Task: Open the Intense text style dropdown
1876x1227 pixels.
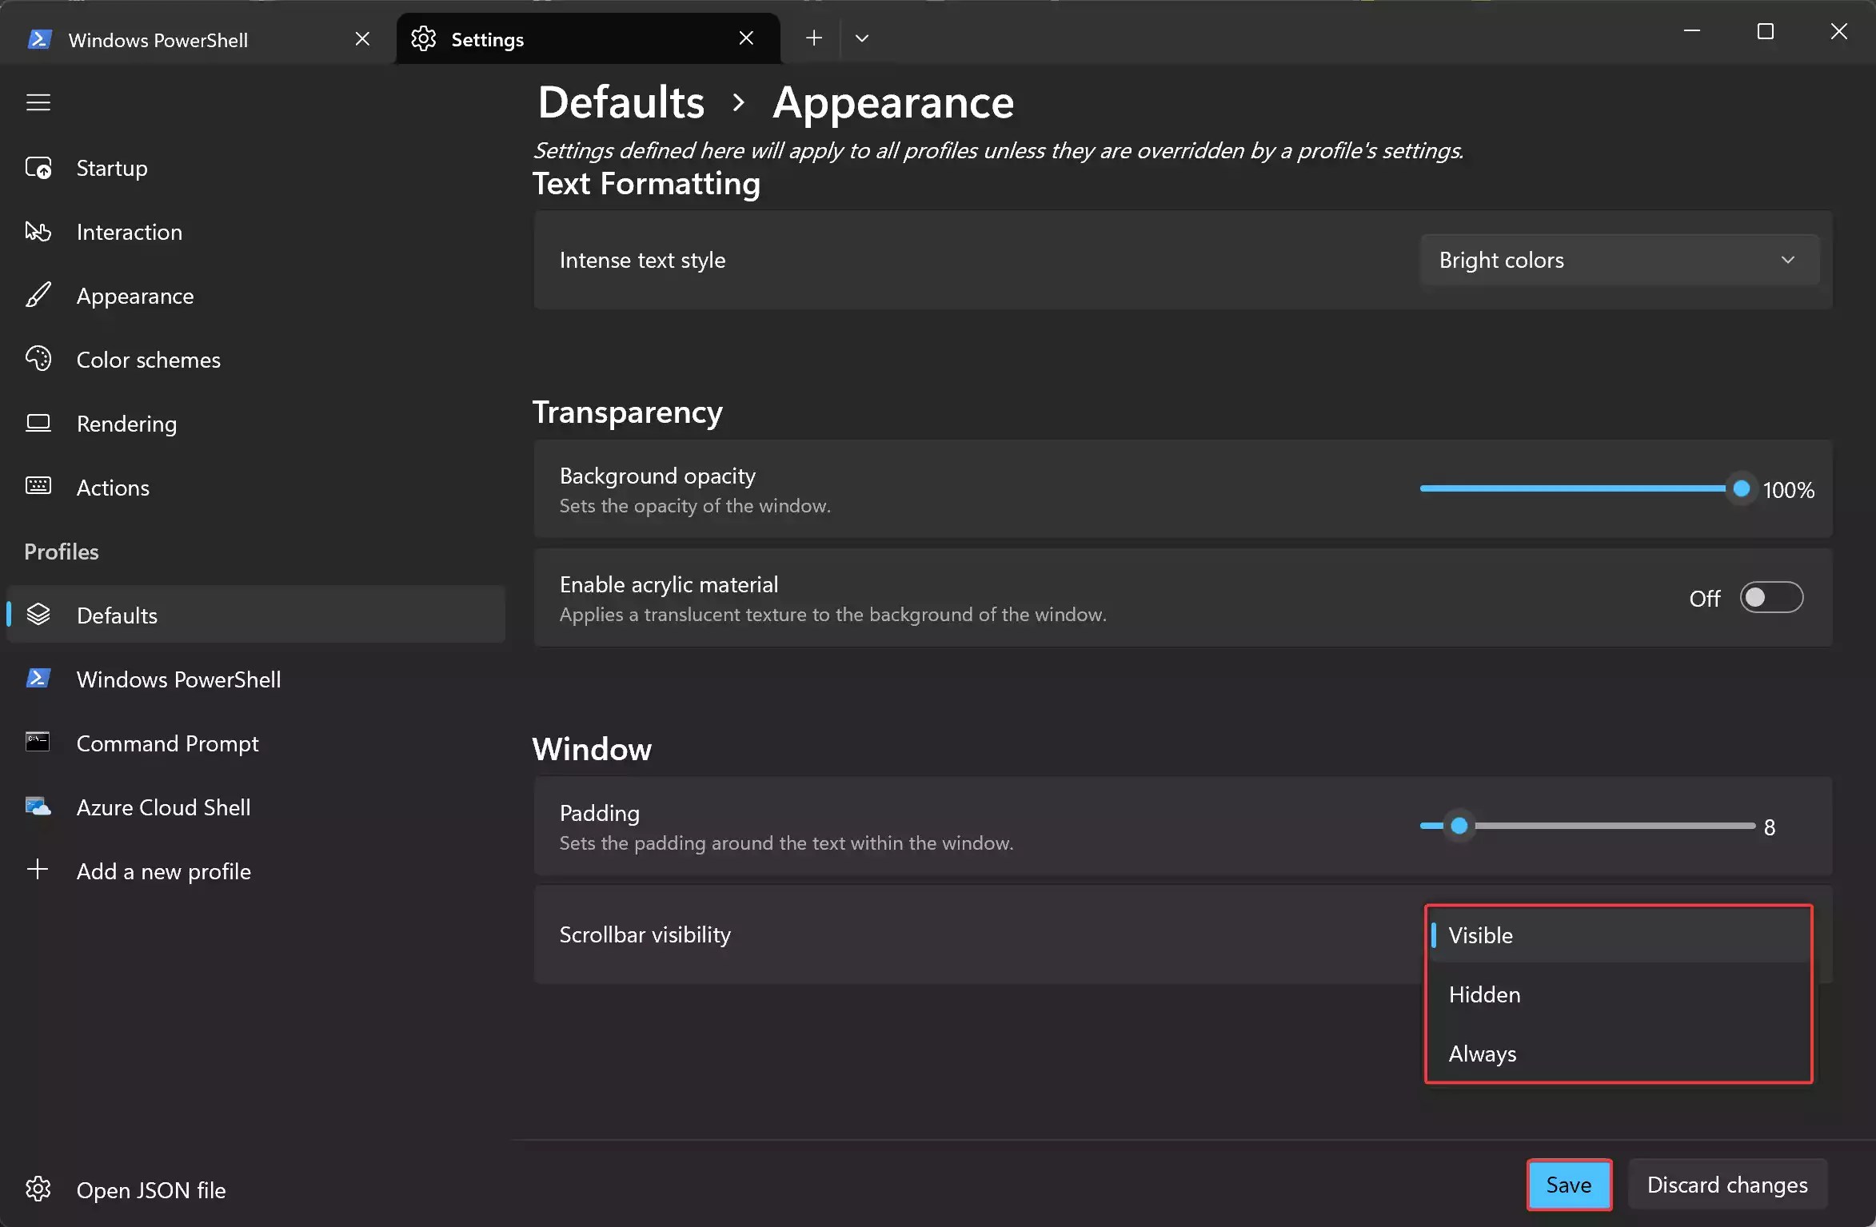Action: click(x=1619, y=260)
